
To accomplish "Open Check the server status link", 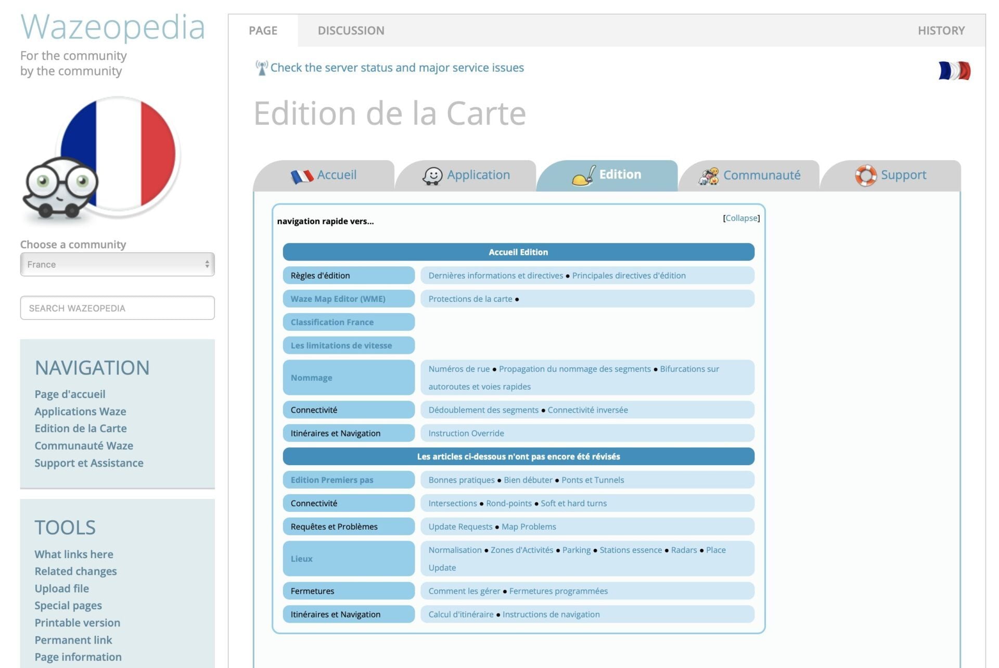I will coord(396,68).
